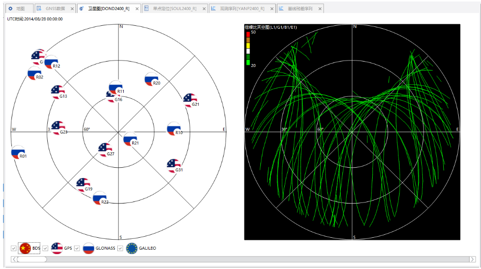
Task: Click the R12 GLONASS satellite icon
Action: point(51,62)
